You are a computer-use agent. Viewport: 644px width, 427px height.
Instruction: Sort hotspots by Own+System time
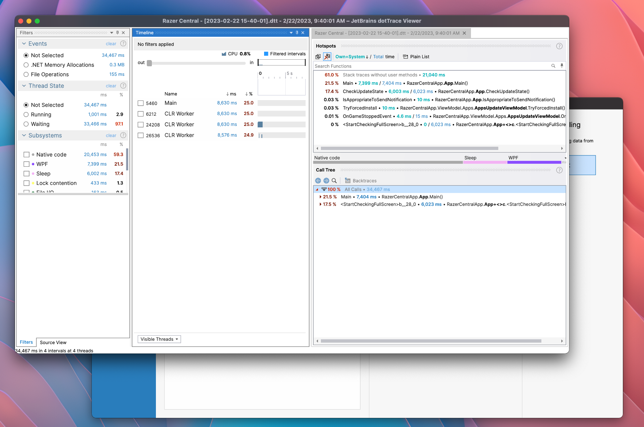pyautogui.click(x=350, y=57)
